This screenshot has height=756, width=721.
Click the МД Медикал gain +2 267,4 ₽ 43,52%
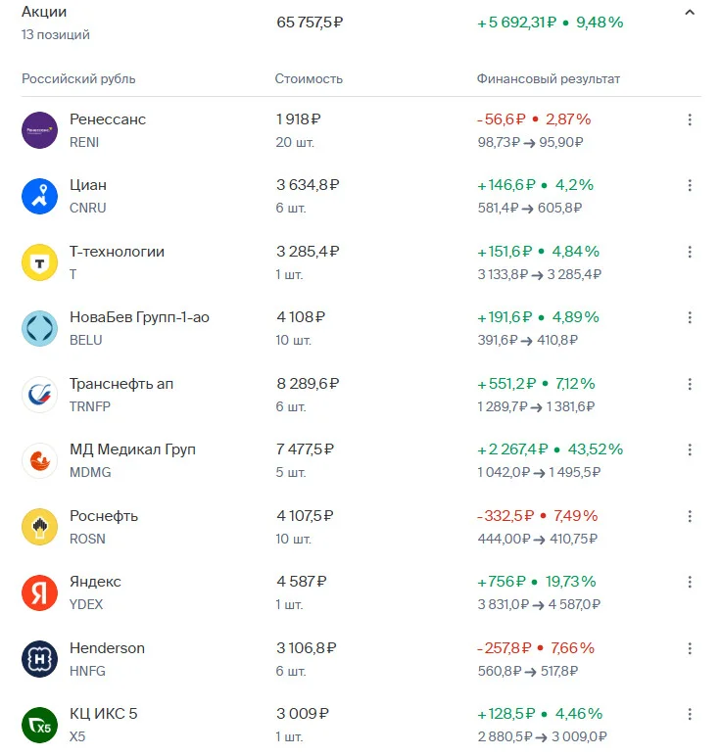click(x=550, y=449)
